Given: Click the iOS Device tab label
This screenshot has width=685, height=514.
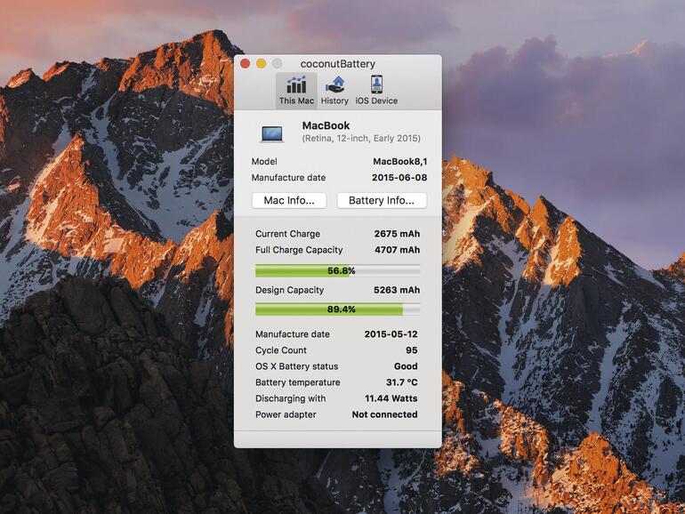Looking at the screenshot, I should (x=376, y=100).
